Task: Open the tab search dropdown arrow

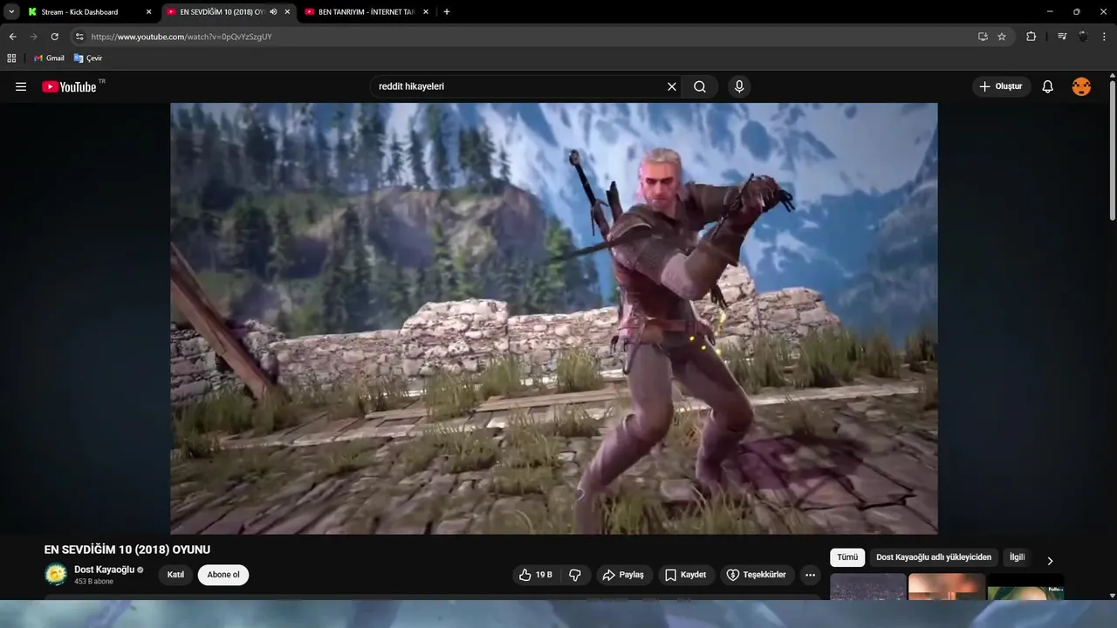Action: click(11, 12)
